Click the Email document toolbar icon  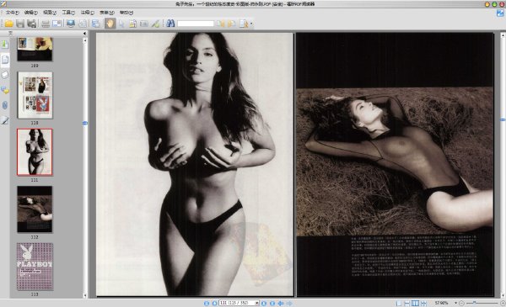(57, 24)
